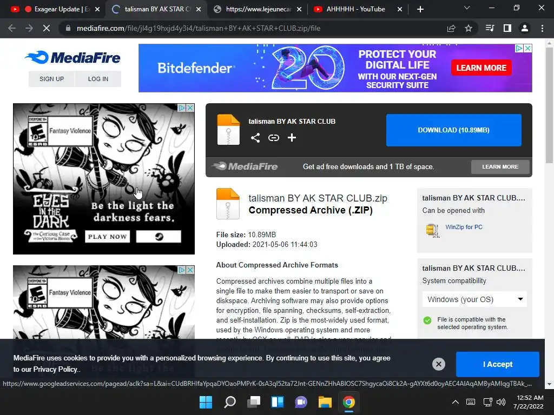Click the WinZip for PC icon
The height and width of the screenshot is (415, 554).
tap(432, 231)
